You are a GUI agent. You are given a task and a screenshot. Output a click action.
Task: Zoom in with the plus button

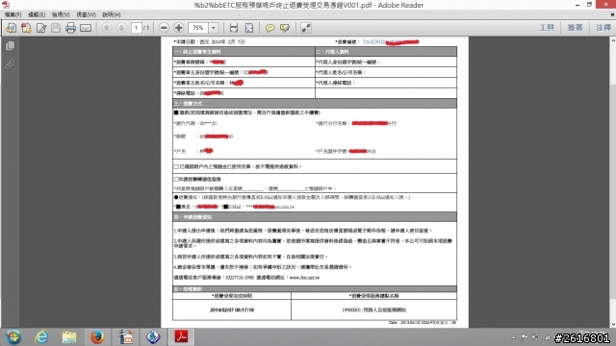(x=178, y=28)
